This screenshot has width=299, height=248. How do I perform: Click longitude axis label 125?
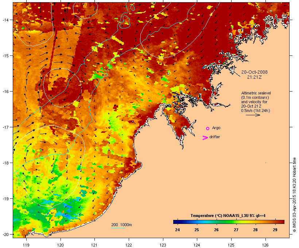point(231,245)
